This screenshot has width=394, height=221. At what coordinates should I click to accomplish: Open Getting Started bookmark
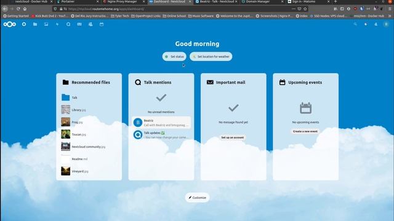[x=16, y=16]
